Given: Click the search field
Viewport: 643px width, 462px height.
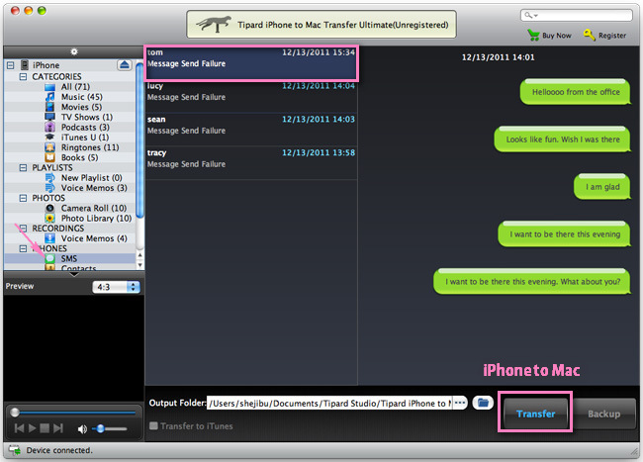Looking at the screenshot, I should (x=576, y=15).
